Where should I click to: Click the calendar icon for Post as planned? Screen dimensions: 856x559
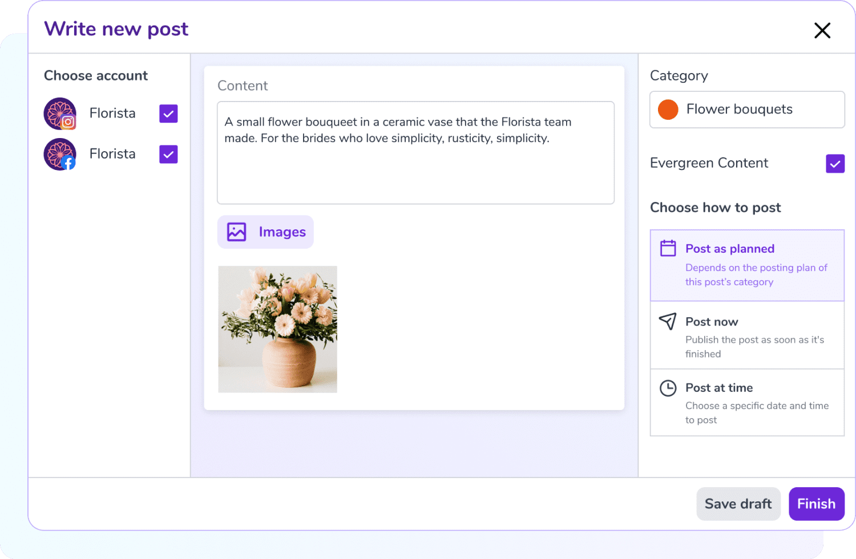pos(668,248)
